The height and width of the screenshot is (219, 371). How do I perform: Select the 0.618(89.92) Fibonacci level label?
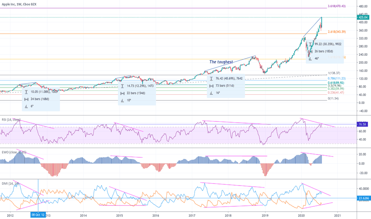(336, 83)
